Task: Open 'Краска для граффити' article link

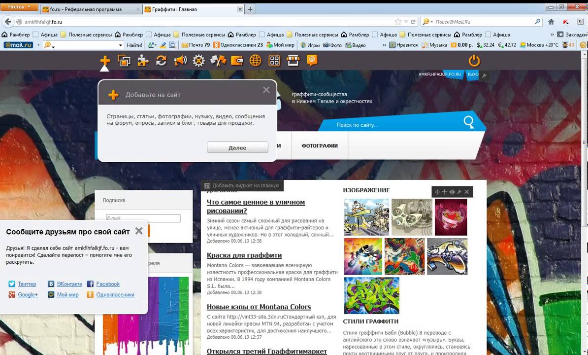Action: 244,255
